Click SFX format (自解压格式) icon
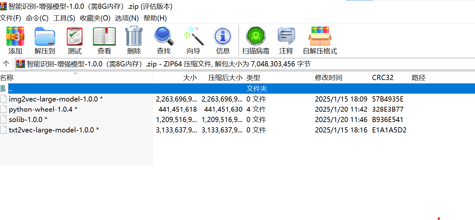 [x=320, y=40]
